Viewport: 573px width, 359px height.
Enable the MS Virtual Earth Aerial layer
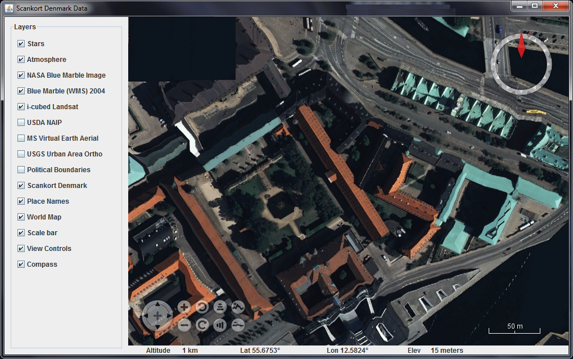(20, 138)
